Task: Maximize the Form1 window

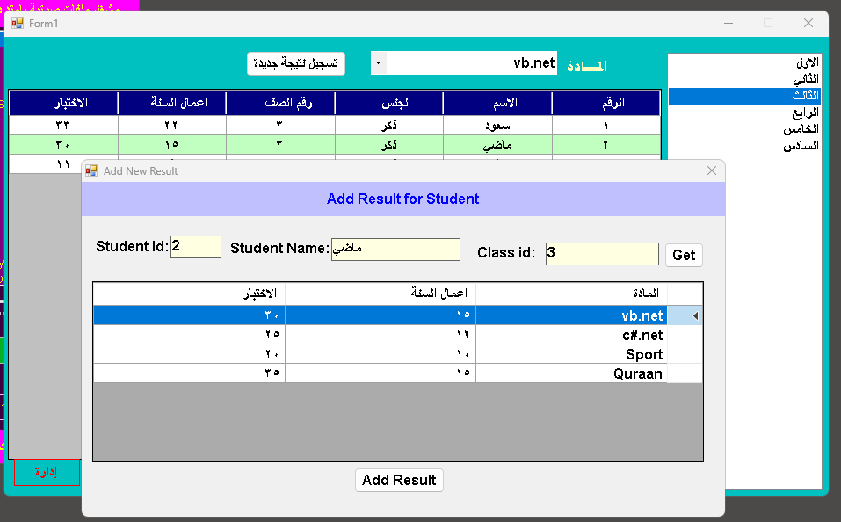Action: 768,23
